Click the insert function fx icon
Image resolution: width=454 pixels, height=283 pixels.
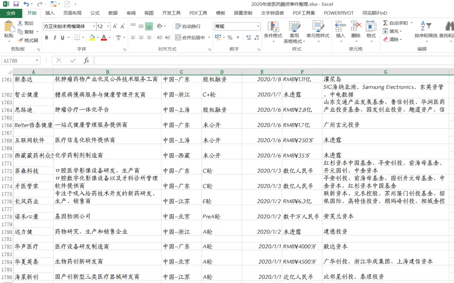tap(86, 60)
